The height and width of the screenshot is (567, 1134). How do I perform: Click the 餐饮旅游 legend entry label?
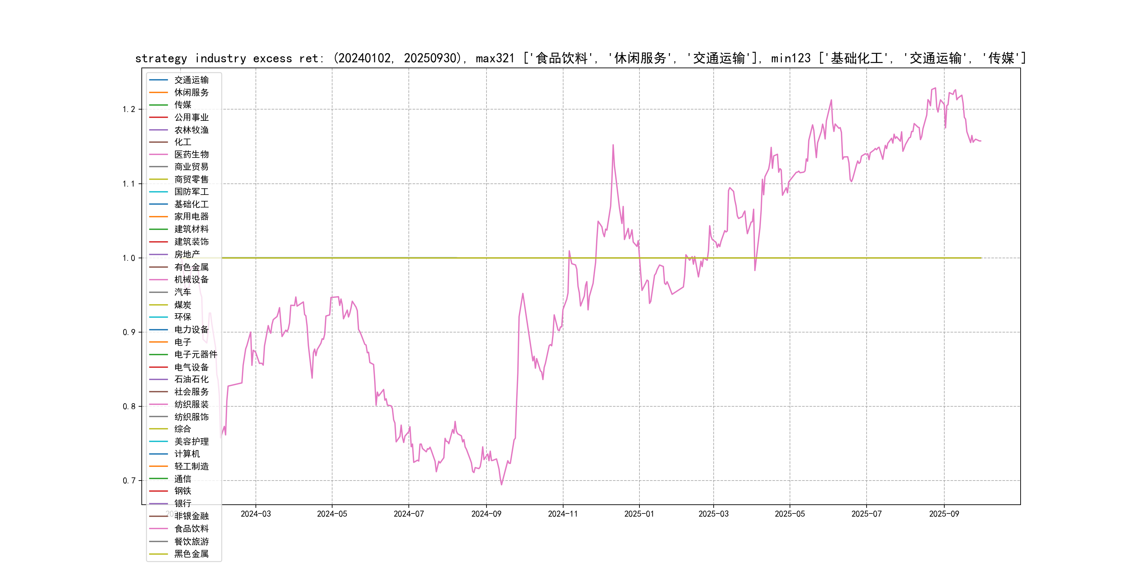(x=191, y=541)
